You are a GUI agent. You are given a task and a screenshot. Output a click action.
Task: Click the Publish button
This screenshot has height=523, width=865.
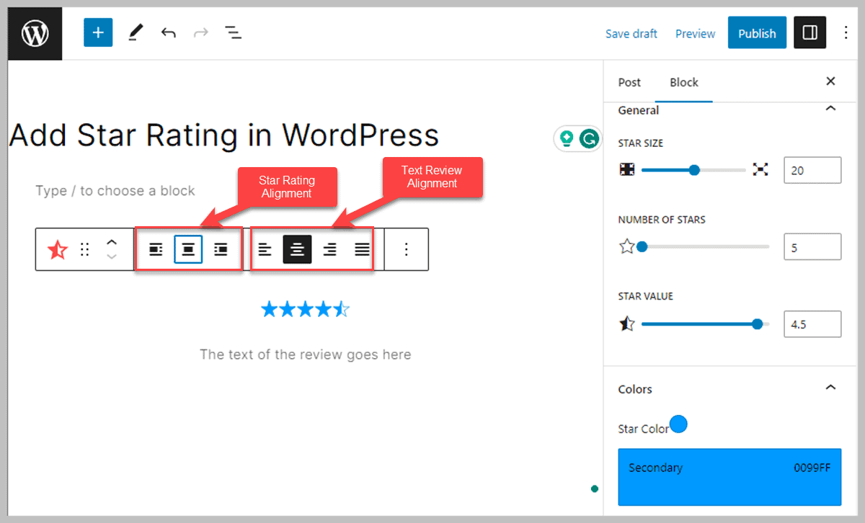[x=757, y=32]
